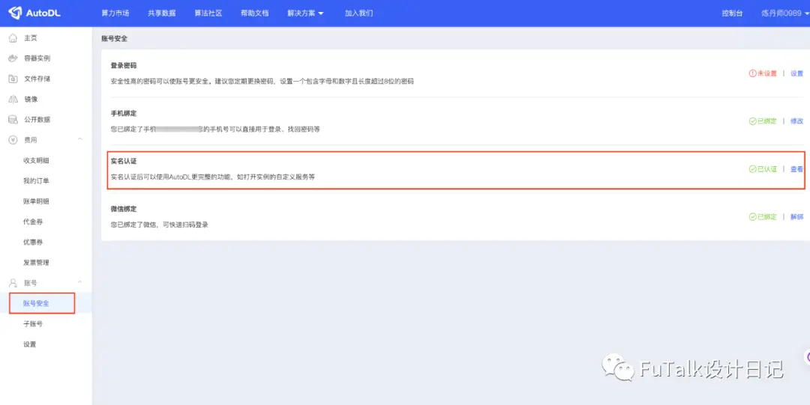Viewport: 810px width, 405px height.
Task: Click the 微信绑定 heading
Action: point(124,209)
